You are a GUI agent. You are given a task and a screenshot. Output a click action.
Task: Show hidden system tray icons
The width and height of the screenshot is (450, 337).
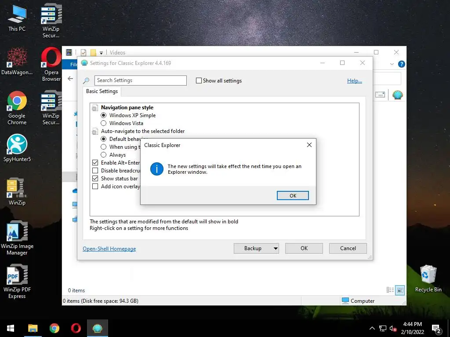(x=372, y=328)
